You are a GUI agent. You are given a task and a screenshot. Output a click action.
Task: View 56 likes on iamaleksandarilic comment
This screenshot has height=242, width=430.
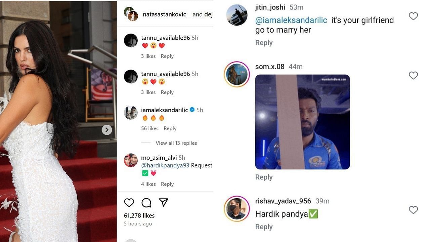149,128
